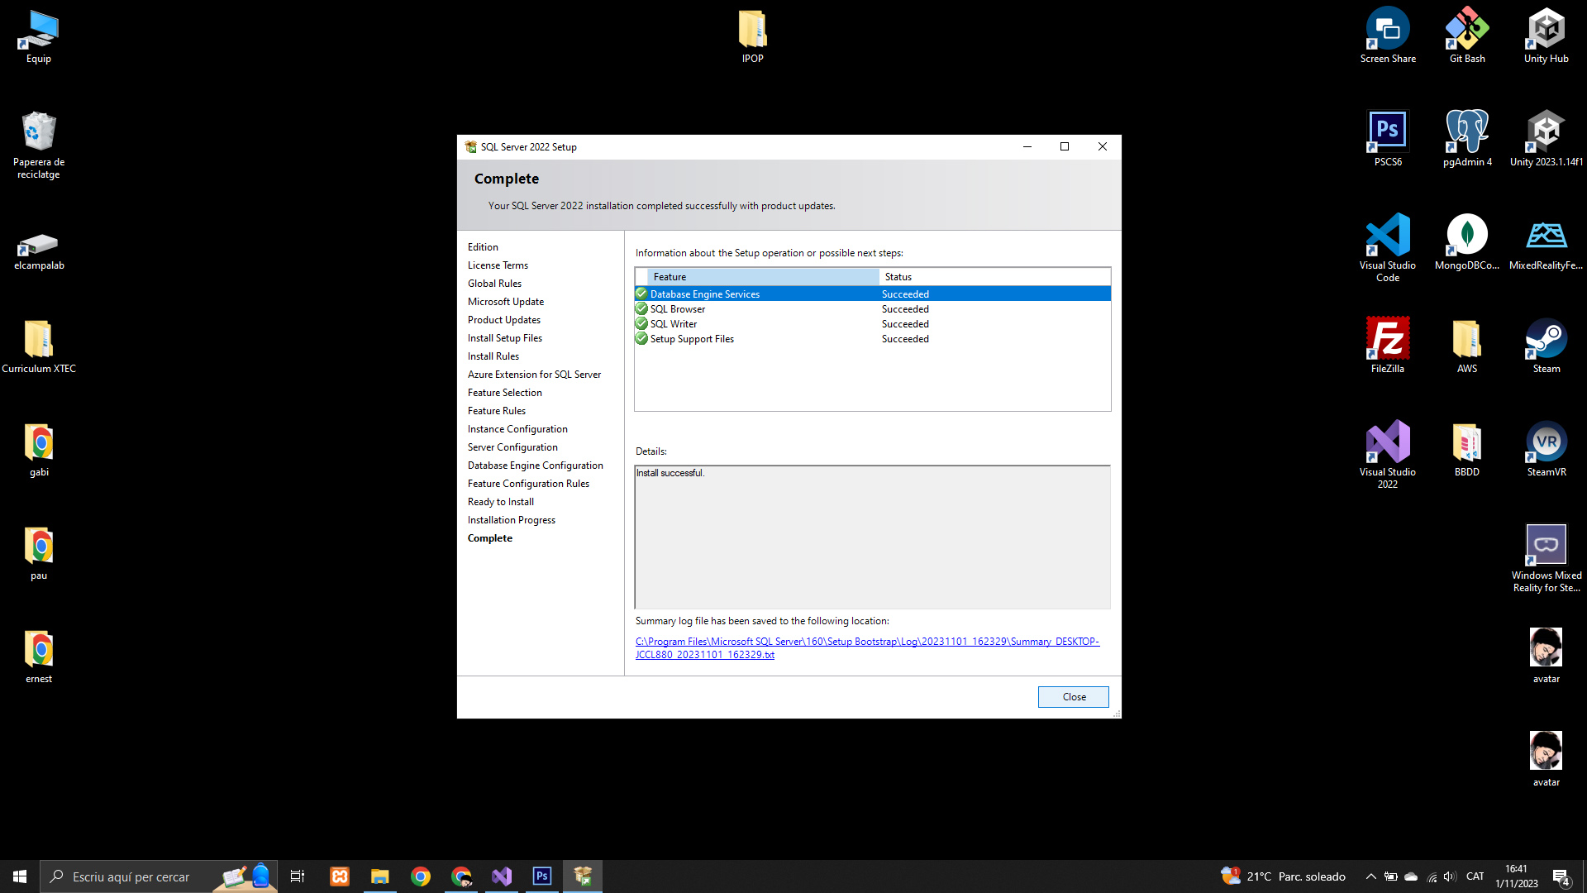The width and height of the screenshot is (1587, 893).
Task: Select the SQL Browser feature row
Action: tap(678, 309)
